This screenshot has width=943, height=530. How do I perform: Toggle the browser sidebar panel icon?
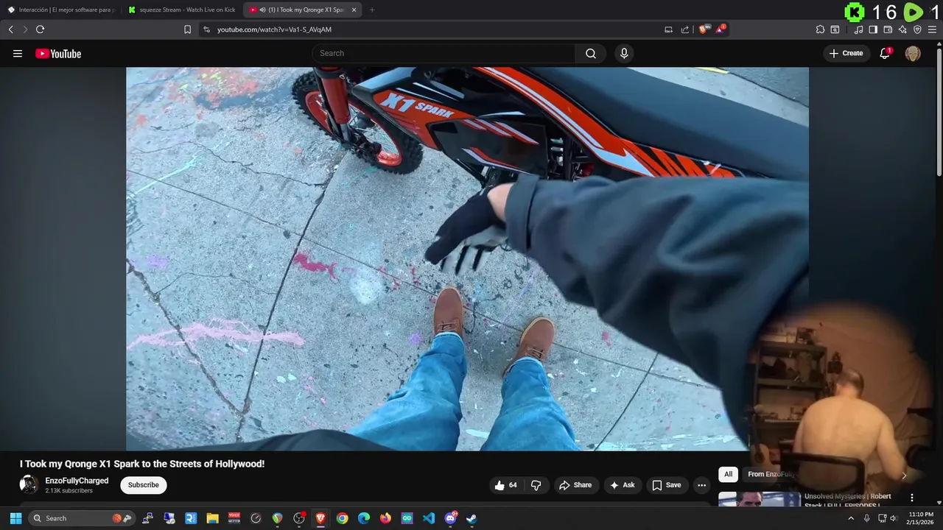pyautogui.click(x=873, y=29)
